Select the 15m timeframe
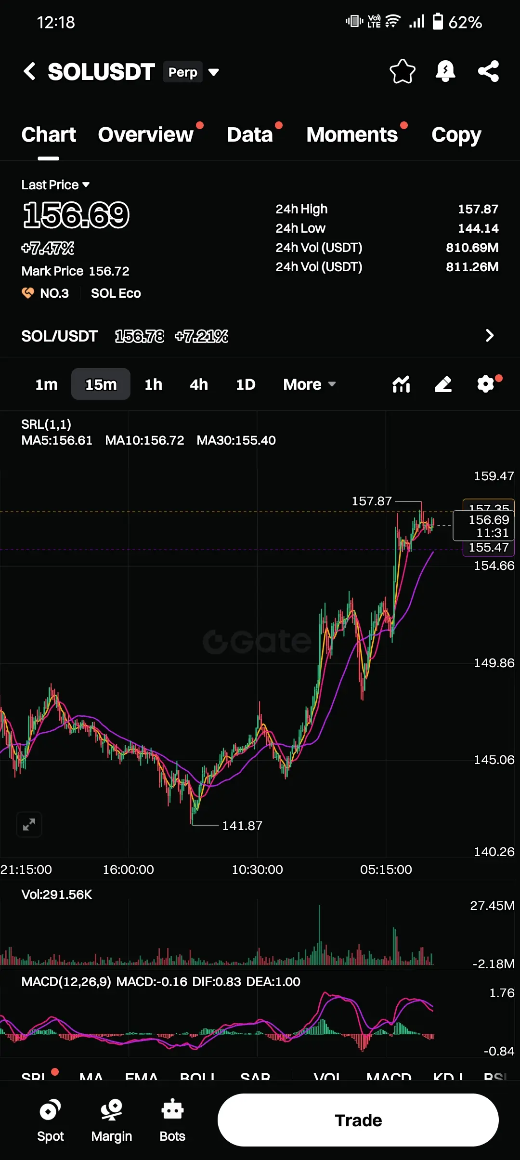Screen dimensions: 520x1160 (x=101, y=384)
